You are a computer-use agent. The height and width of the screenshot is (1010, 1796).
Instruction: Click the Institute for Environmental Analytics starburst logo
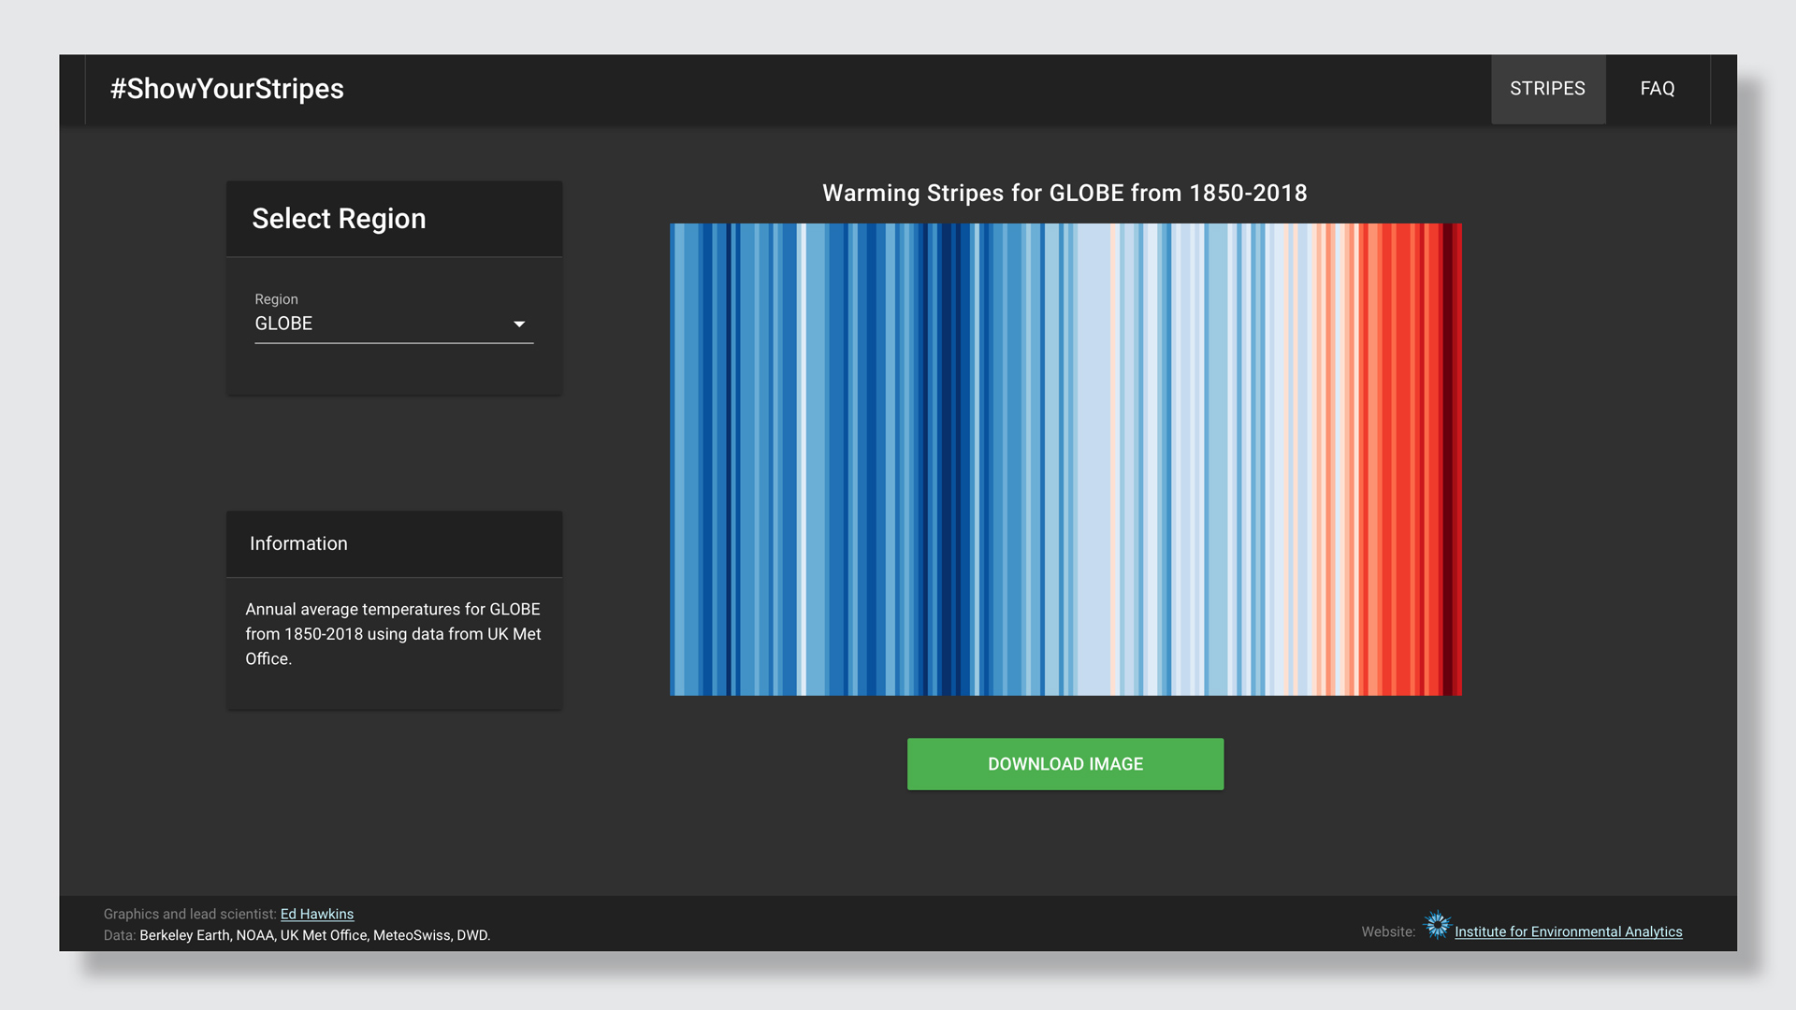point(1437,926)
